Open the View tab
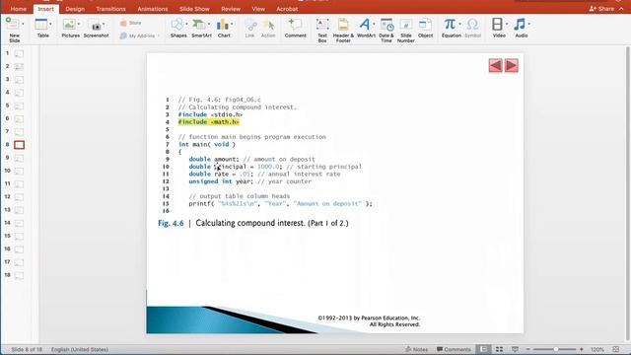 coord(258,9)
